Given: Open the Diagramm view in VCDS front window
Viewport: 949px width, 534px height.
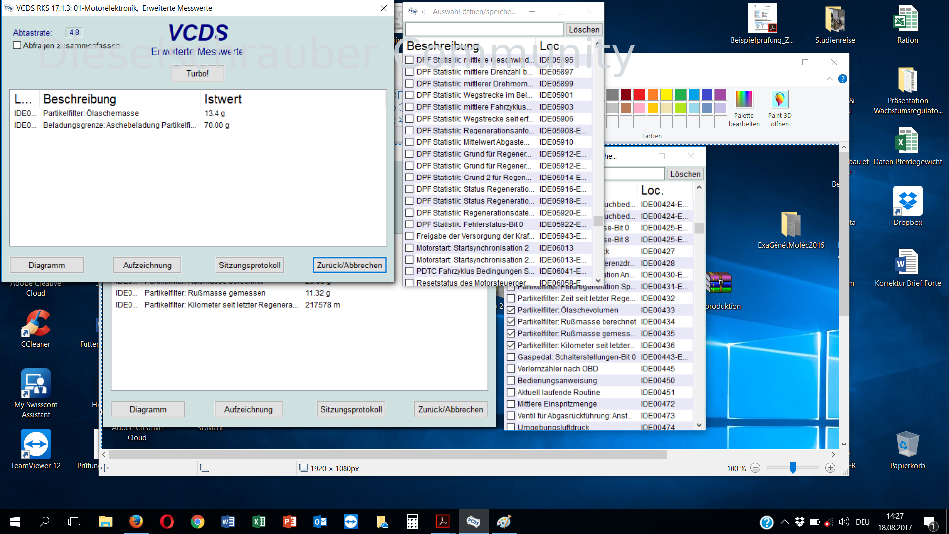Looking at the screenshot, I should 46,265.
